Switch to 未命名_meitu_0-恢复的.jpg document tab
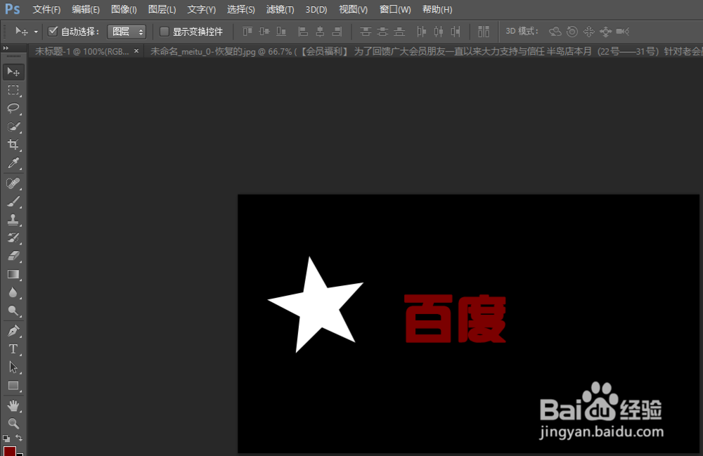This screenshot has height=456, width=703. (424, 51)
